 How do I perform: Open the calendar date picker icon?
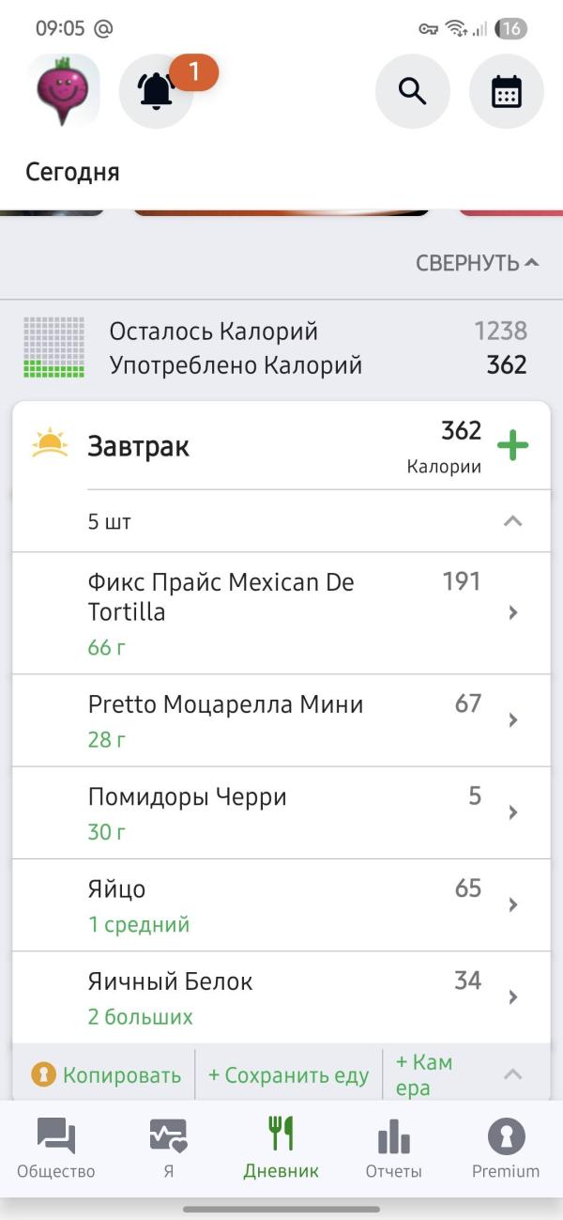[x=506, y=91]
